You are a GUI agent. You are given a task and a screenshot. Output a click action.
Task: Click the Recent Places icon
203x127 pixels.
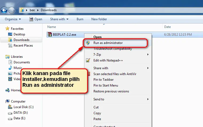tap(10, 46)
